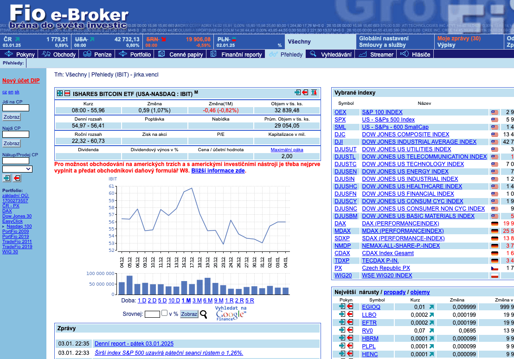The width and height of the screenshot is (514, 359).
Task: Open the S&P 100 INDEX link
Action: coord(382,112)
